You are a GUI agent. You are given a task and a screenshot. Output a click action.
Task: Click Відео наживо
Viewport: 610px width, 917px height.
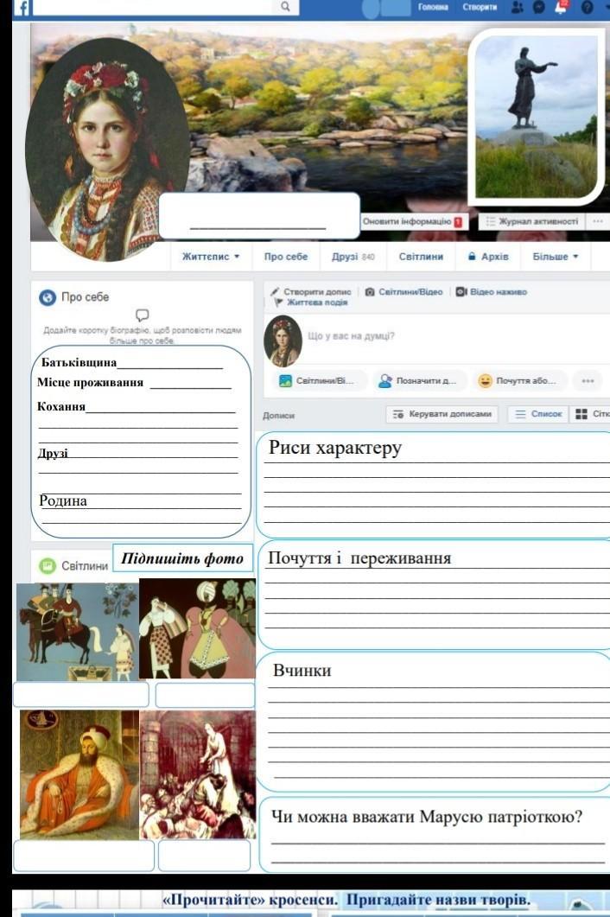point(492,292)
